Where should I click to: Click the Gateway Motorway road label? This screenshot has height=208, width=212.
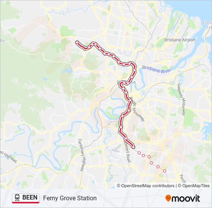[181, 99]
